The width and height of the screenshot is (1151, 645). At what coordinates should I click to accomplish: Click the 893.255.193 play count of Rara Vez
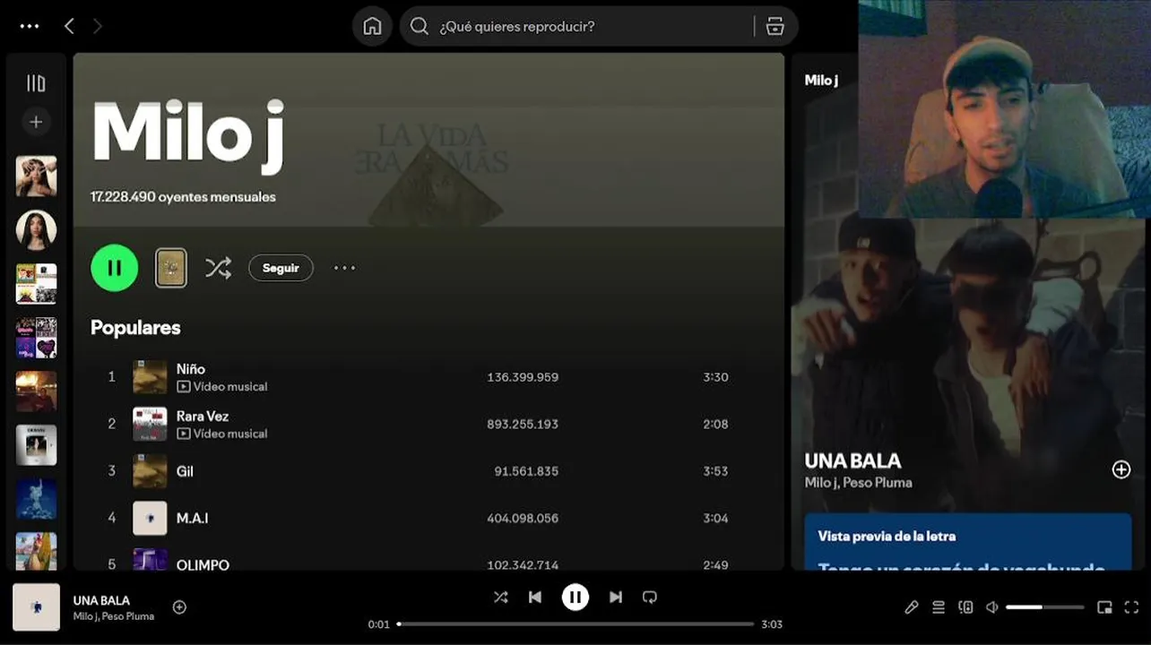(523, 424)
